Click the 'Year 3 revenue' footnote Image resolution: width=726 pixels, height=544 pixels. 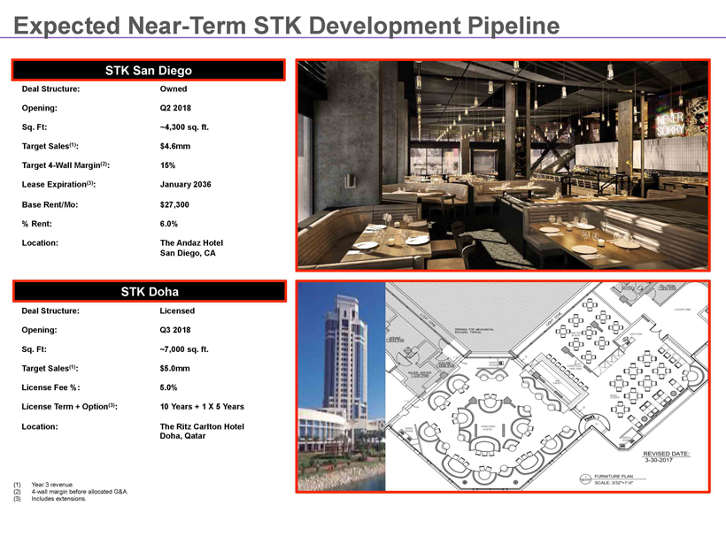click(x=50, y=485)
